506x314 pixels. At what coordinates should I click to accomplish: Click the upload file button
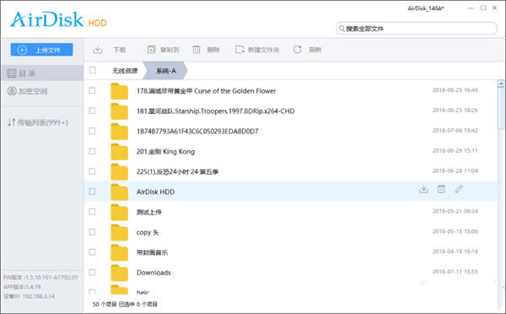41,50
